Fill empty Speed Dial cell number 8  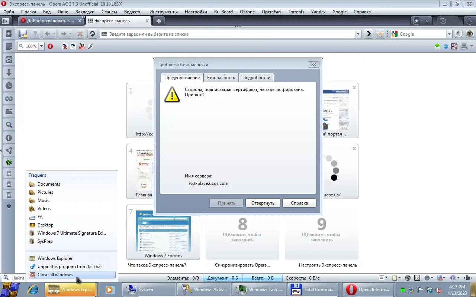pyautogui.click(x=242, y=232)
